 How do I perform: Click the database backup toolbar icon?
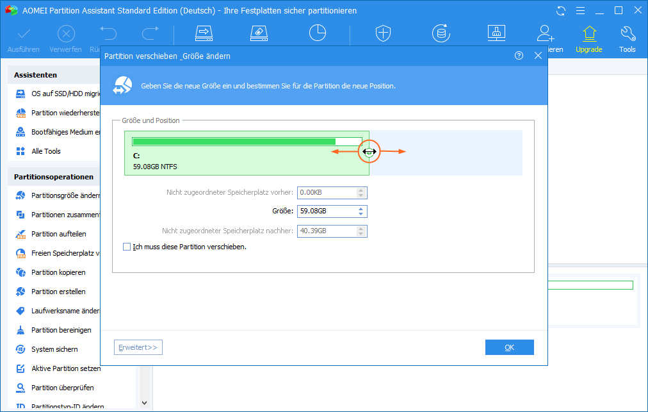coord(441,33)
